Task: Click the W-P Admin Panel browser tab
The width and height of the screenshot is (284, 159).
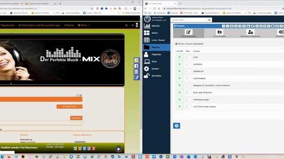Action: click(x=161, y=4)
